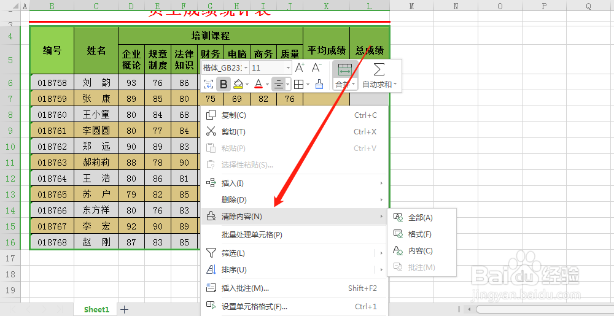Click cell containing 018768
This screenshot has width=614, height=316.
[x=52, y=242]
